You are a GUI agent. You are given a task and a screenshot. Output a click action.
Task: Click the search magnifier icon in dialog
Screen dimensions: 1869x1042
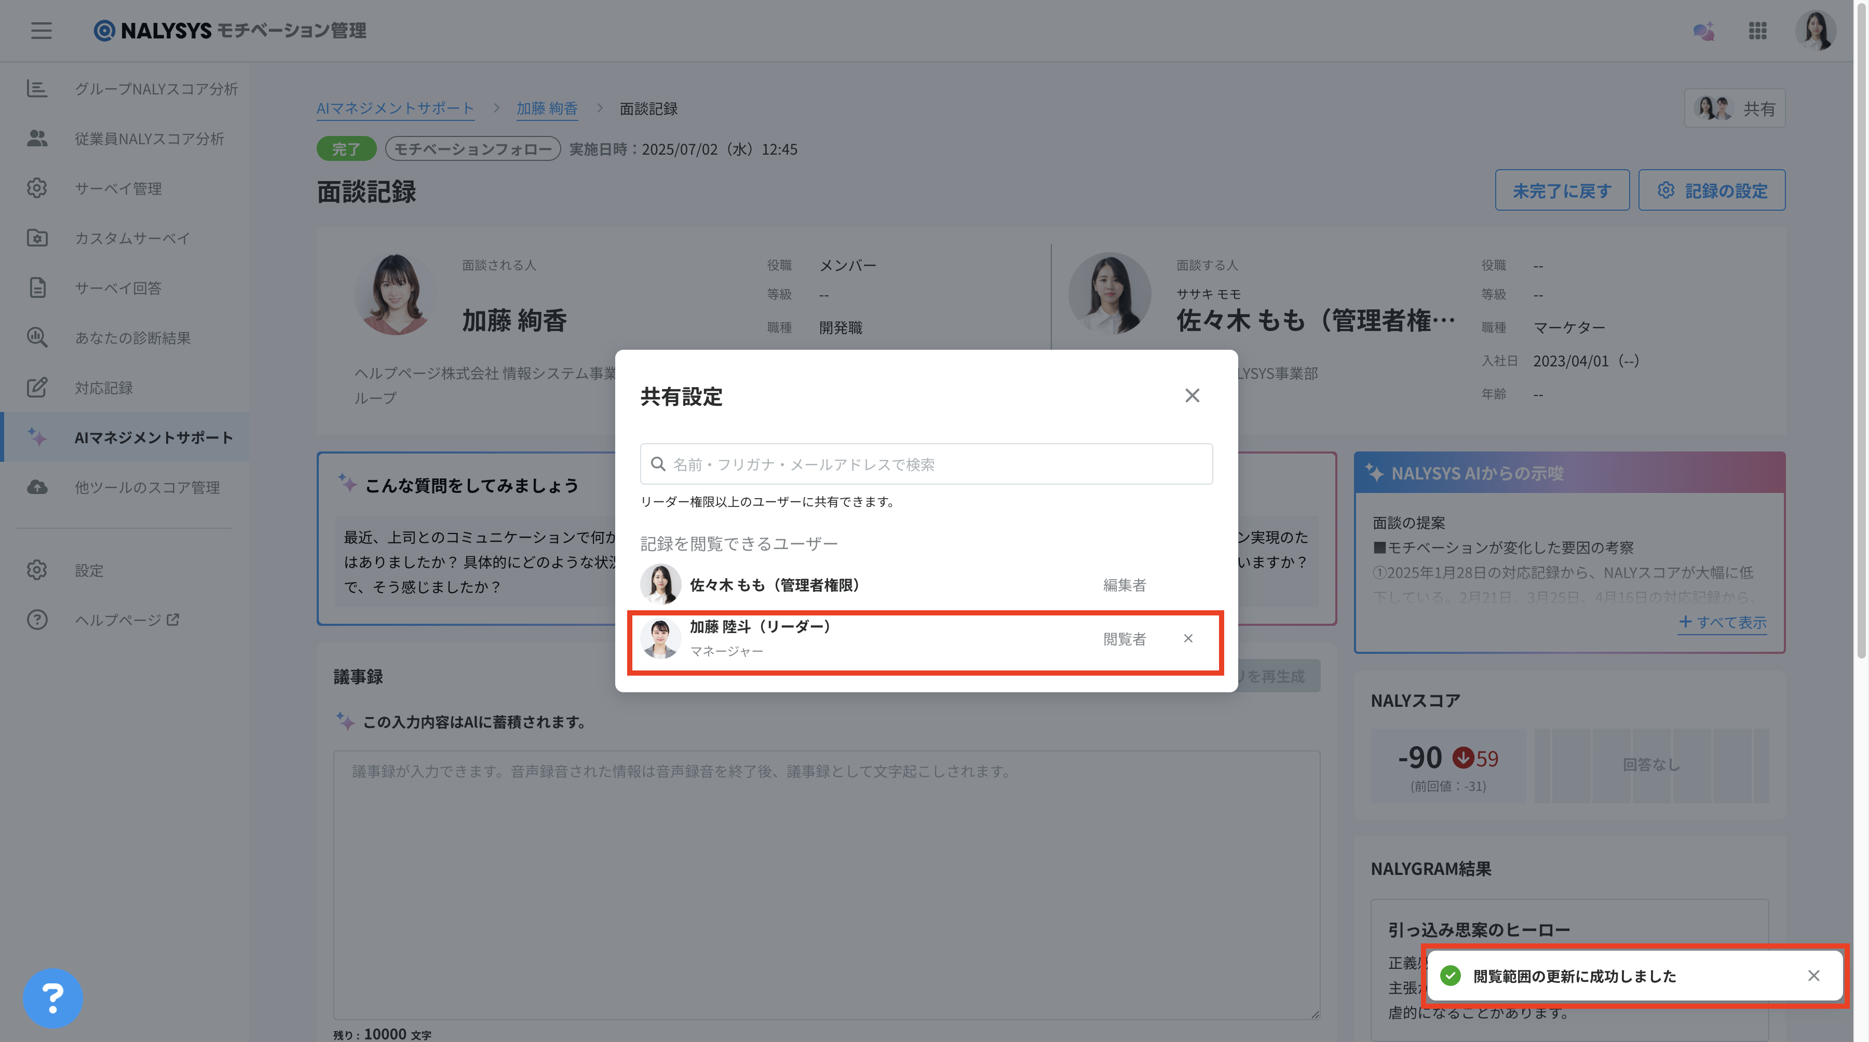(x=658, y=464)
